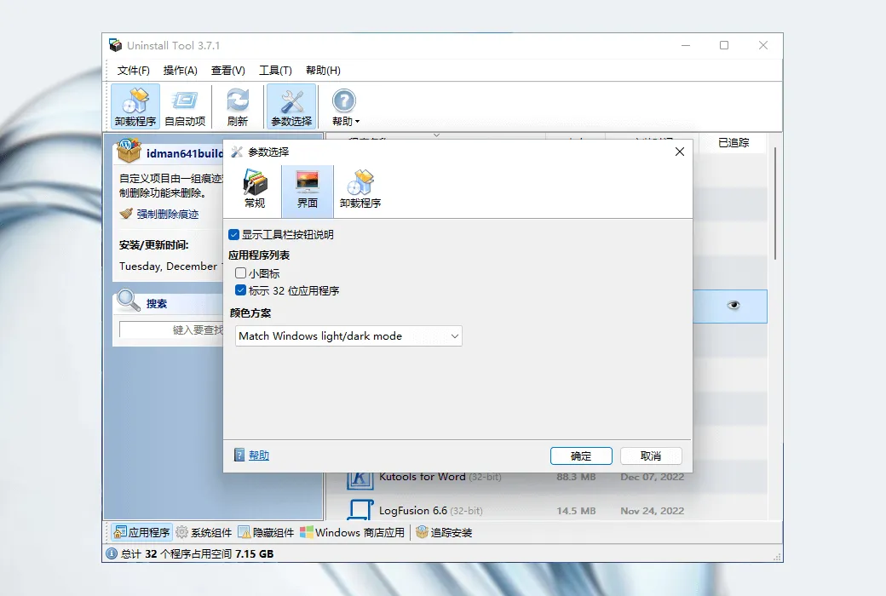The image size is (886, 596).
Task: Open 自启动项 startup items toolbar icon
Action: click(185, 106)
